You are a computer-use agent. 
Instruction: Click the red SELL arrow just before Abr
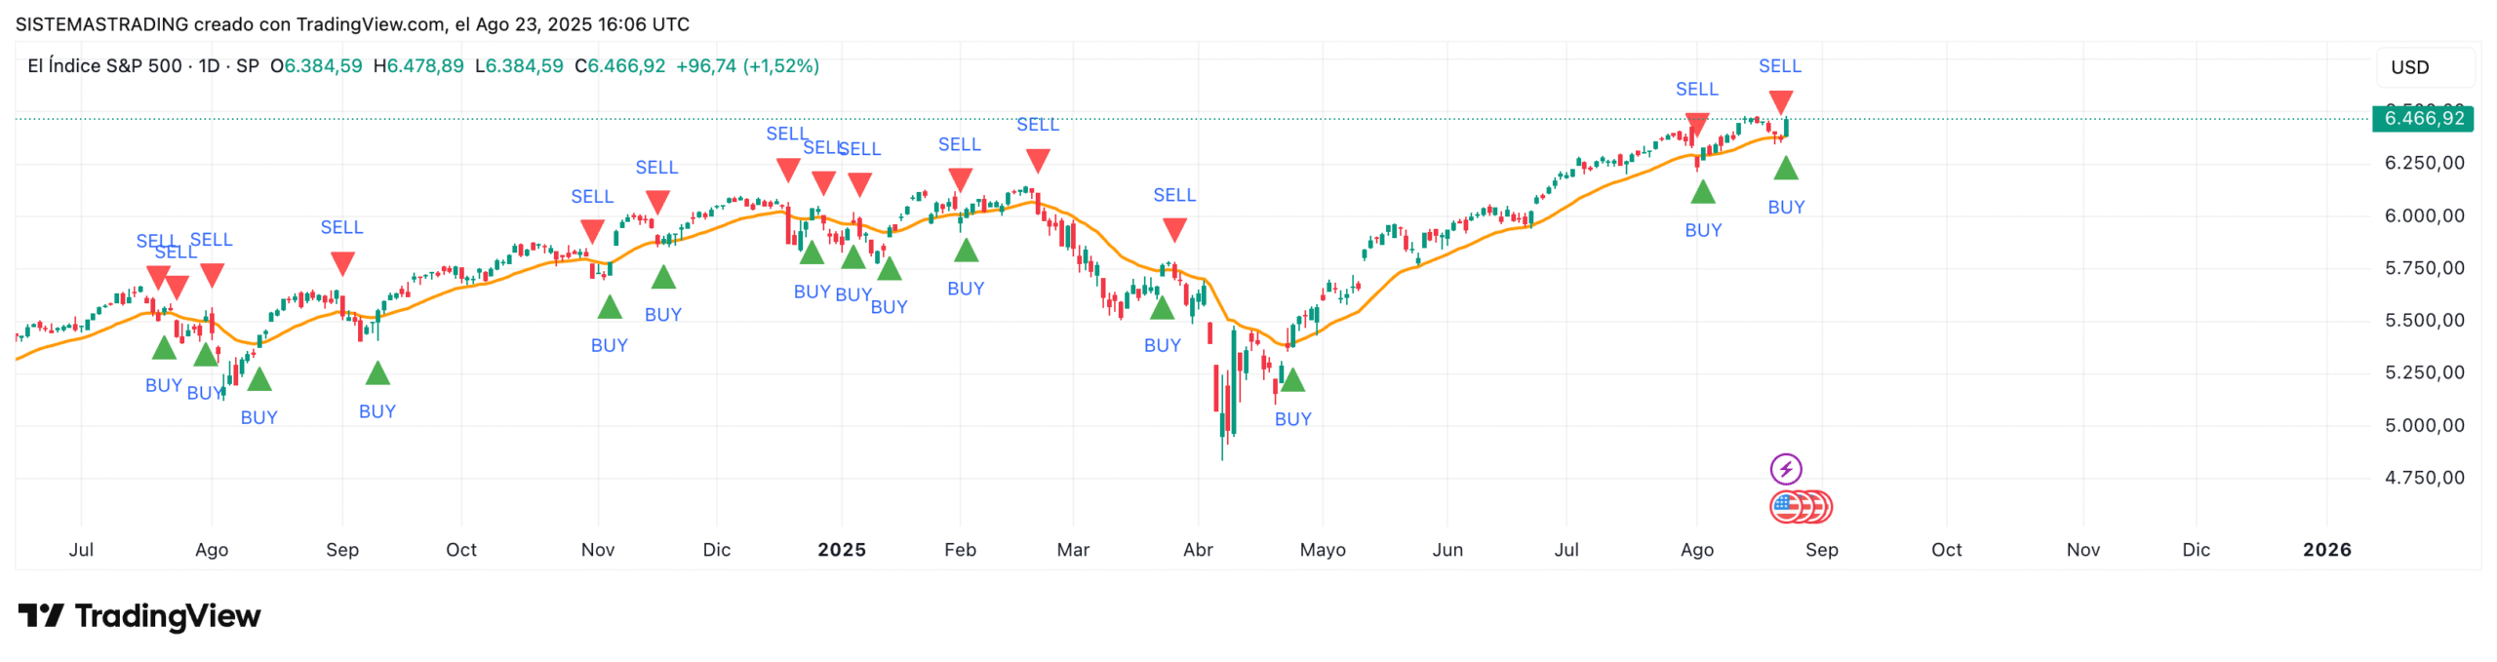[x=1174, y=230]
